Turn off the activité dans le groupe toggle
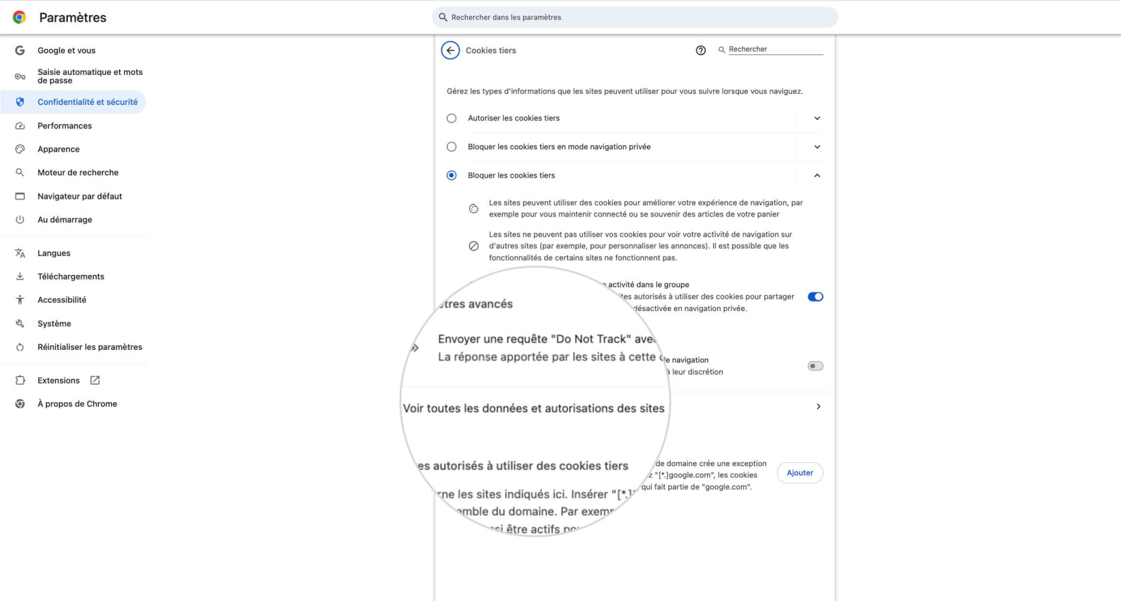 coord(815,297)
